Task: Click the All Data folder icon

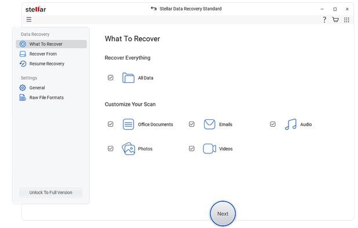Action: click(128, 78)
